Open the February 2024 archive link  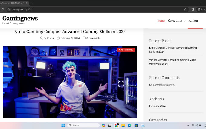point(157,106)
